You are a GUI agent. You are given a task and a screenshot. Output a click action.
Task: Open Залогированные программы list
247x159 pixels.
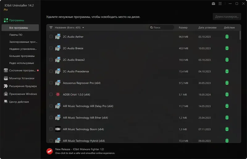coord(23,42)
